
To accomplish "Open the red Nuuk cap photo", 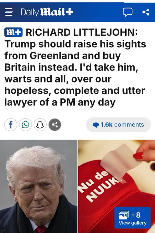I will 117,186.
